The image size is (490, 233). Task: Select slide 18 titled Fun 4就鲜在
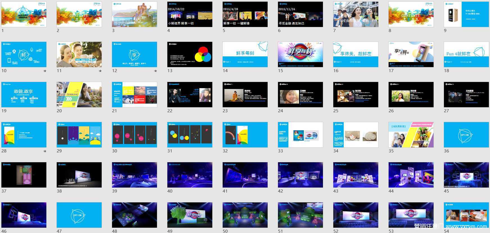466,54
